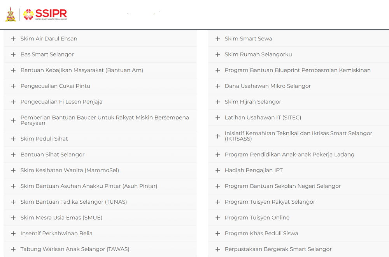
Task: Open 'Tabung Warisan Anak Selangor (TAWAS)' text
Action: click(x=75, y=249)
